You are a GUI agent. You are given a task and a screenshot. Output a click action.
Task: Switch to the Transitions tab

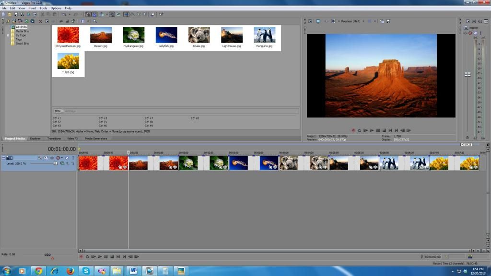tap(54, 138)
